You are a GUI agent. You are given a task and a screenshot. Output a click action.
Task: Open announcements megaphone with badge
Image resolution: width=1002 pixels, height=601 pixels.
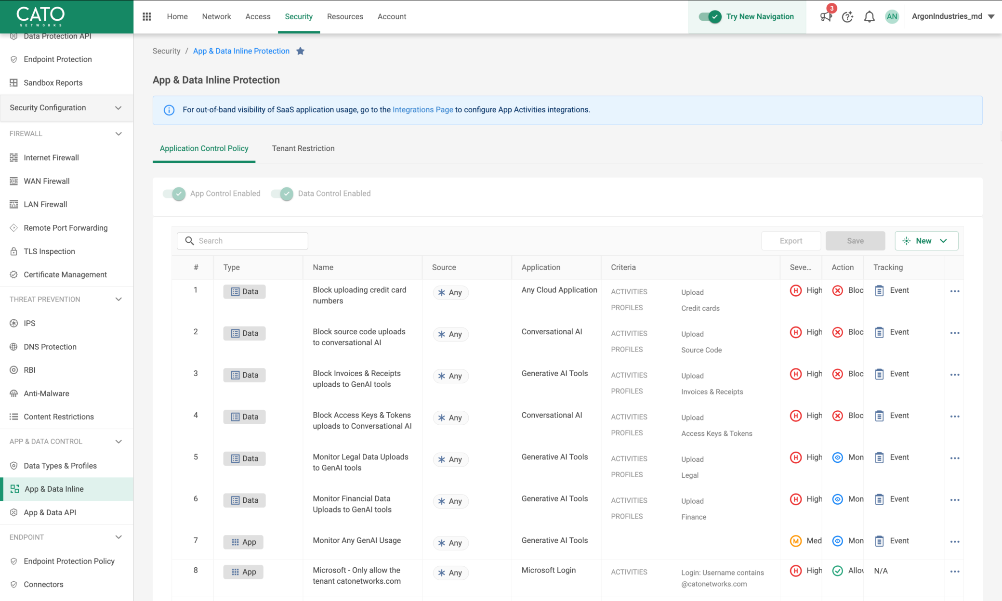point(827,16)
